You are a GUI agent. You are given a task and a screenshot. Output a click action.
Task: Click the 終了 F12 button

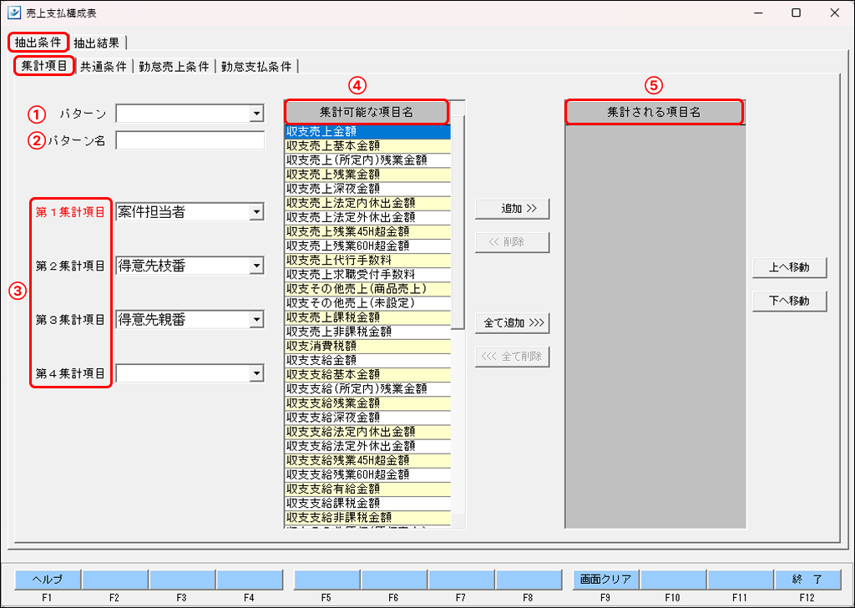[807, 580]
